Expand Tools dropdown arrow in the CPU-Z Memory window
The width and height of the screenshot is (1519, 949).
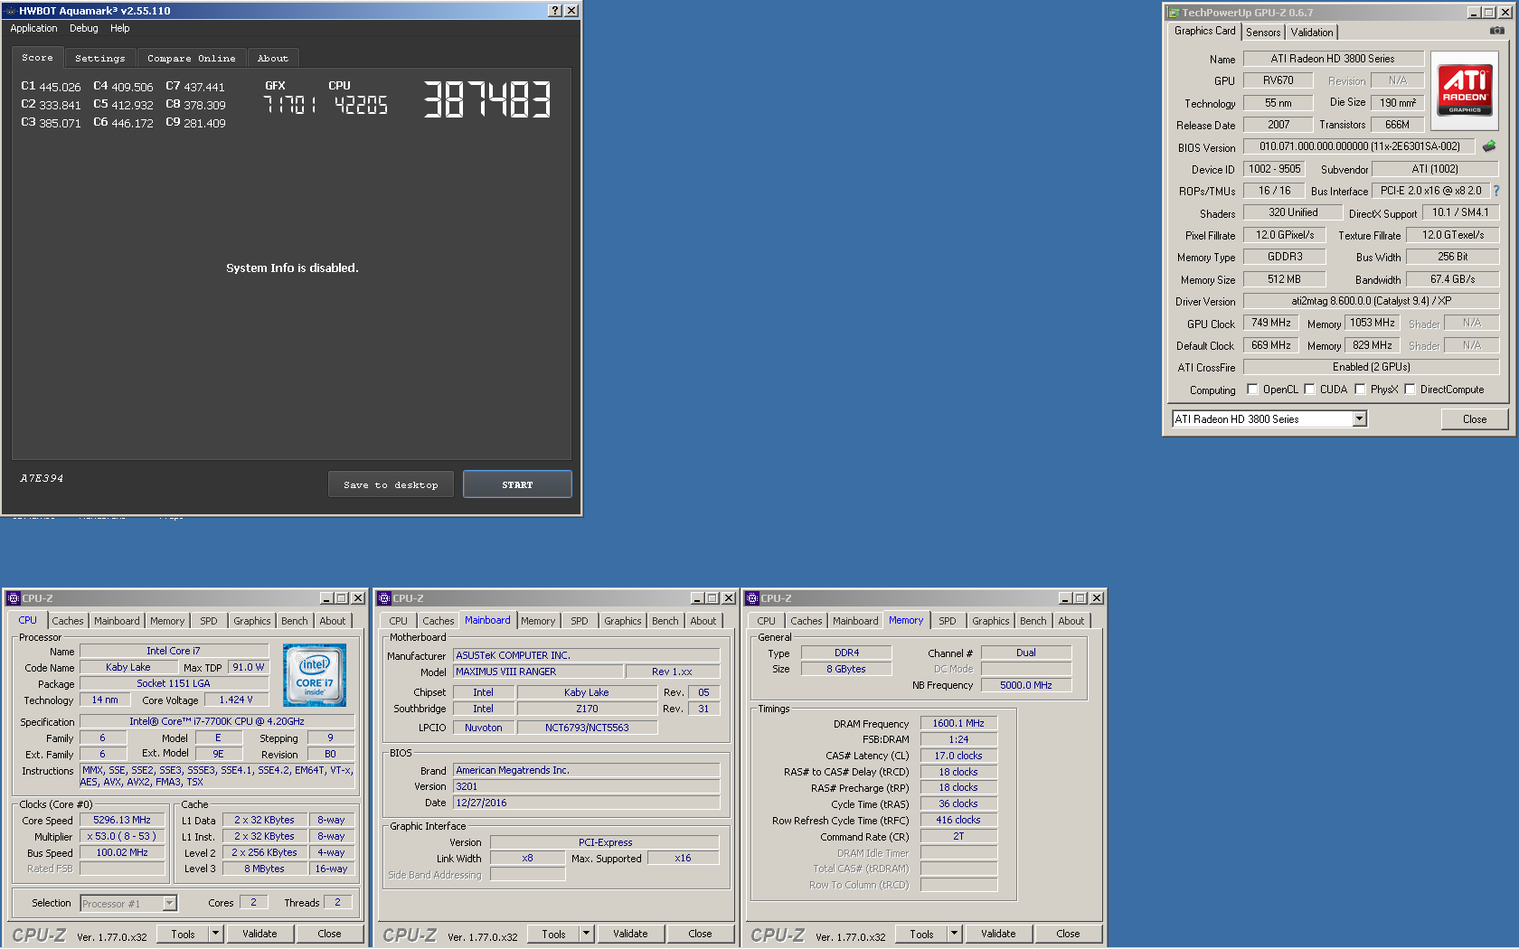coord(954,934)
